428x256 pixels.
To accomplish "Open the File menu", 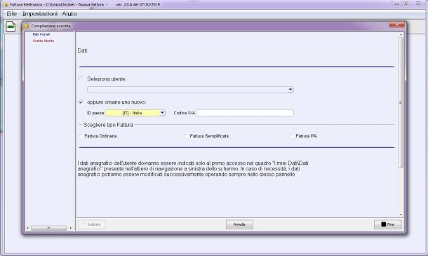I will 12,13.
